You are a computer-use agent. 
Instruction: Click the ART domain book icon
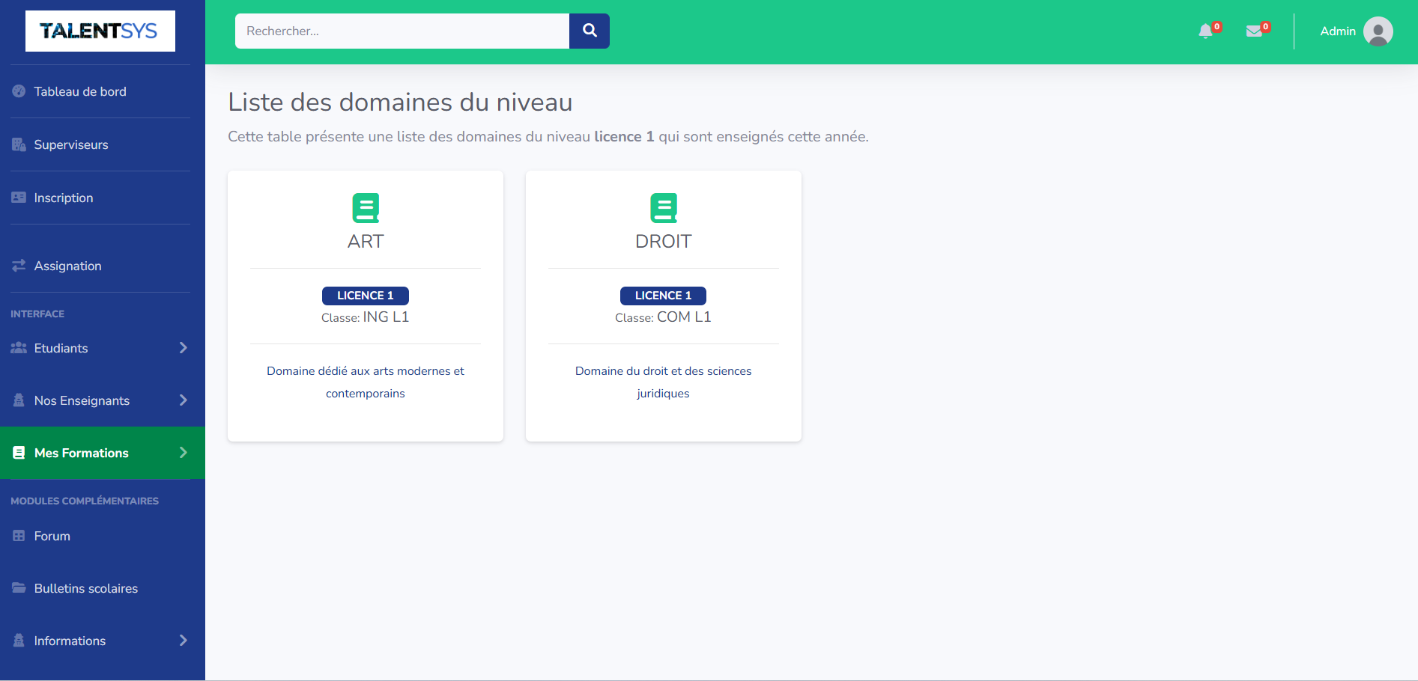pyautogui.click(x=366, y=208)
